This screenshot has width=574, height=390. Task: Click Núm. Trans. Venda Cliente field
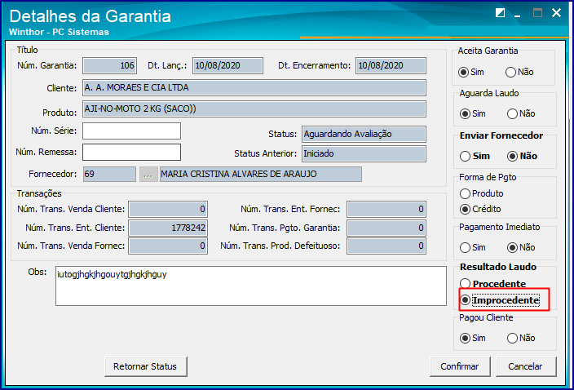click(x=168, y=209)
